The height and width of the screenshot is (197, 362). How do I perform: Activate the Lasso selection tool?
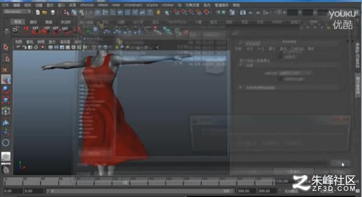pos(6,58)
